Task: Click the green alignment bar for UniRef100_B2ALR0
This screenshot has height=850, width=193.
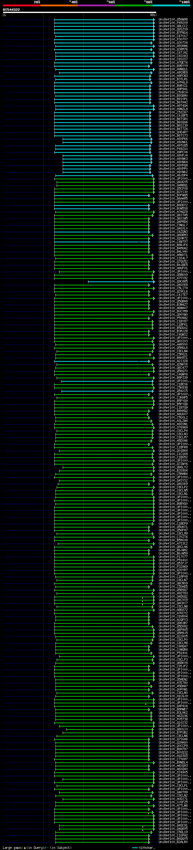Action: pos(102,842)
